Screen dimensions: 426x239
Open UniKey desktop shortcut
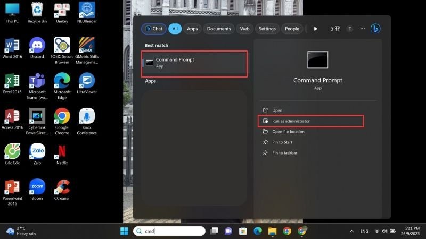click(x=62, y=13)
